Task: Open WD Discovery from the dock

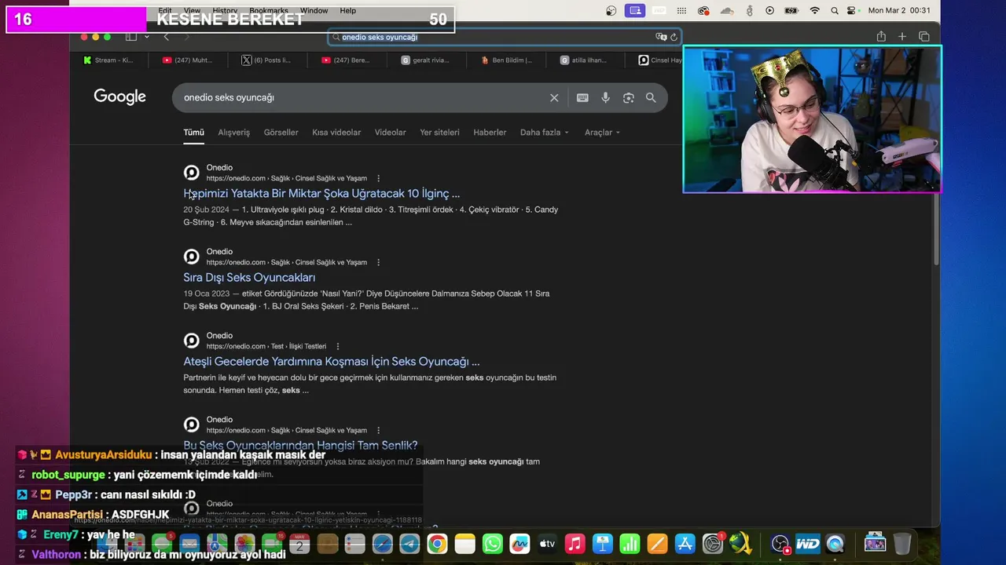Action: tap(807, 544)
